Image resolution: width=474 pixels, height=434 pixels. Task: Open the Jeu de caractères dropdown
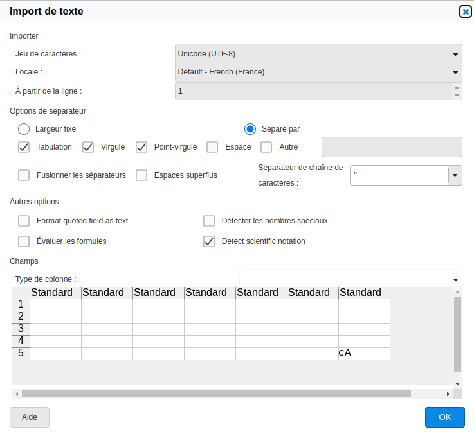pos(318,54)
